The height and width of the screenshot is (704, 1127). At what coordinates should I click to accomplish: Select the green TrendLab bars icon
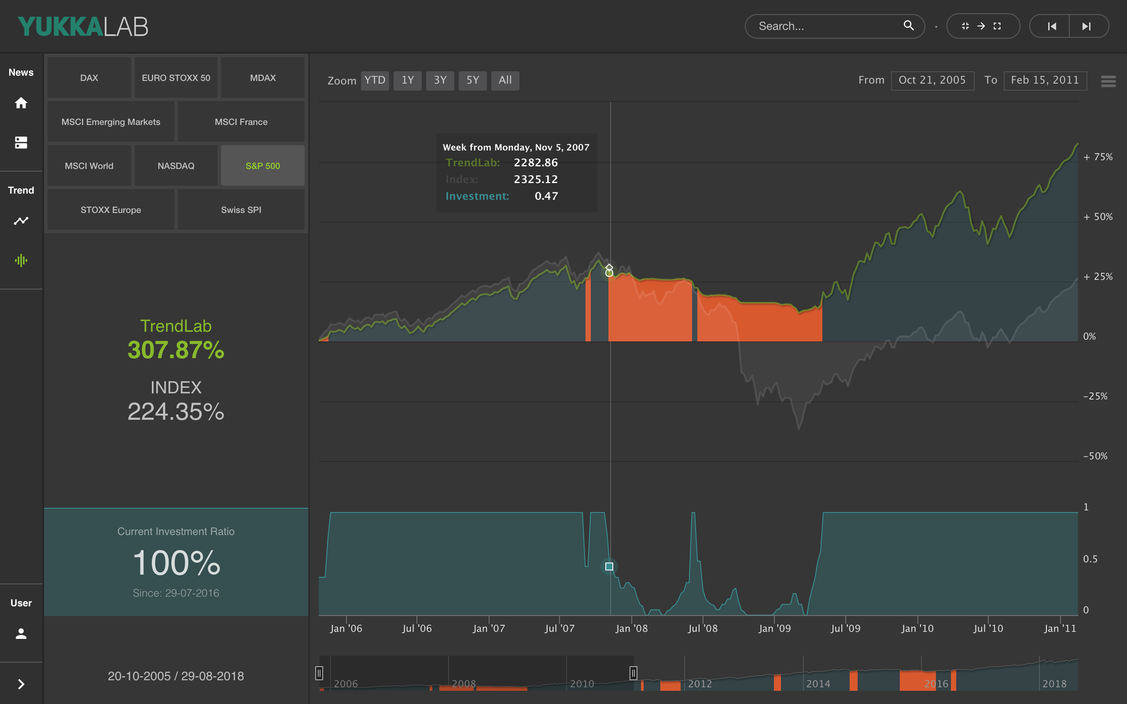pyautogui.click(x=21, y=260)
